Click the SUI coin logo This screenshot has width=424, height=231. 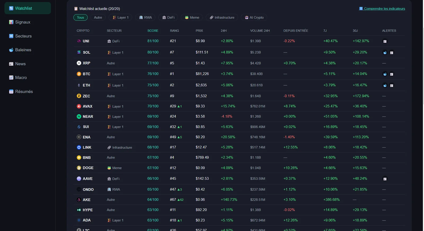tap(79, 127)
